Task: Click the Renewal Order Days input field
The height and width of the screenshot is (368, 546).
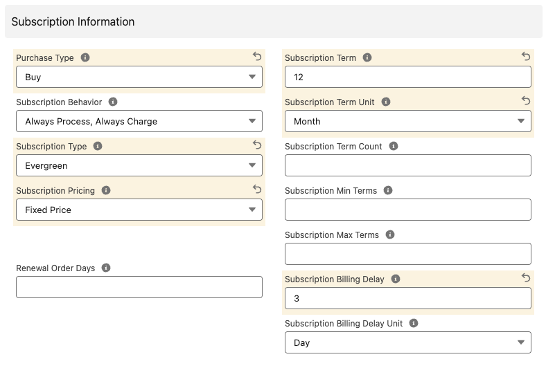Action: pyautogui.click(x=139, y=287)
